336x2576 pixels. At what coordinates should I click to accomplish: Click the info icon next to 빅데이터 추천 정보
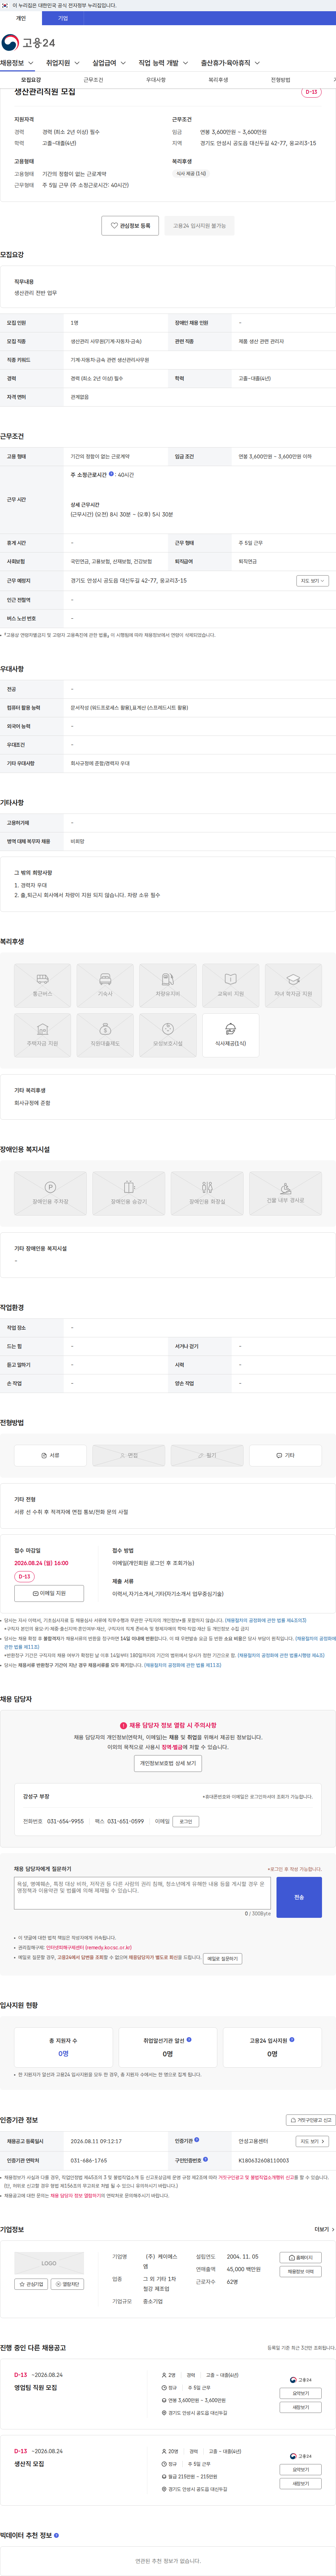coord(56,2535)
